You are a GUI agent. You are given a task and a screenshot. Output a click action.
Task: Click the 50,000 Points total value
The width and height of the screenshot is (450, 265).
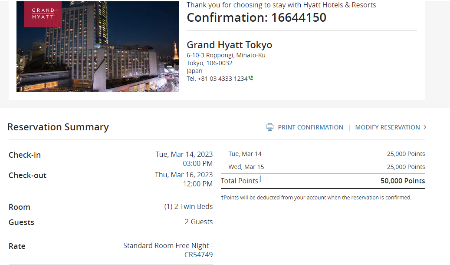402,181
